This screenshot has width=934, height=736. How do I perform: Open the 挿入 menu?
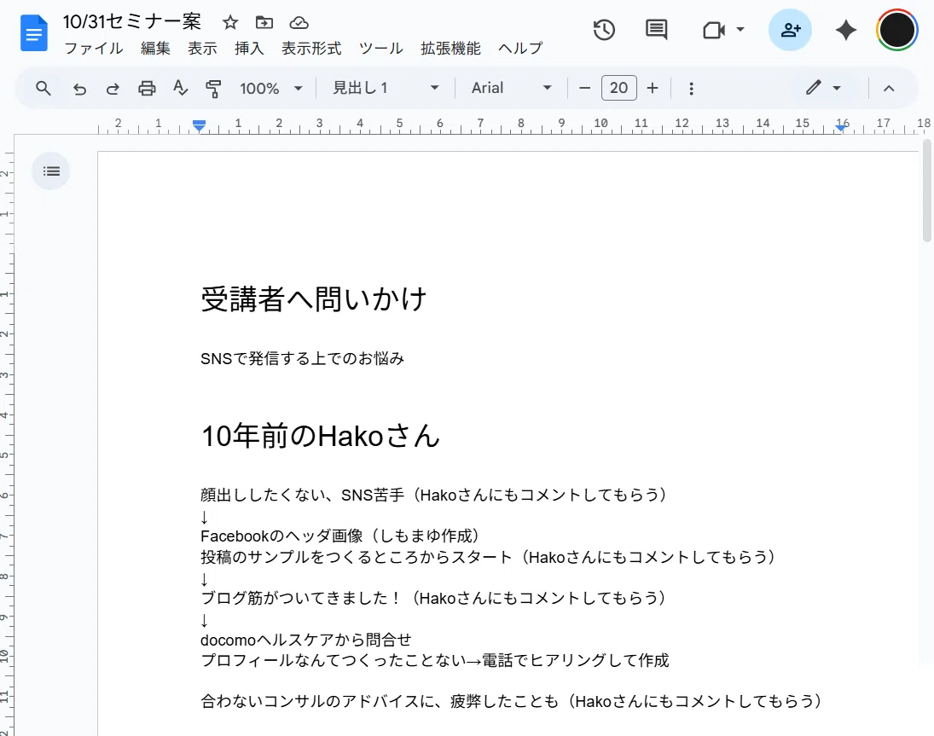coord(249,49)
